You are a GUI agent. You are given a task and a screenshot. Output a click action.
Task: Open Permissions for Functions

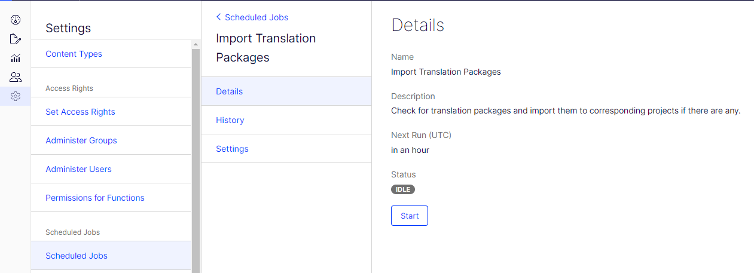click(95, 198)
